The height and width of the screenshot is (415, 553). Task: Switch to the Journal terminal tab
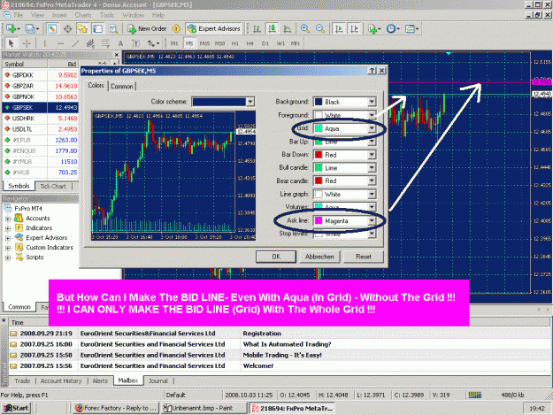tap(158, 380)
